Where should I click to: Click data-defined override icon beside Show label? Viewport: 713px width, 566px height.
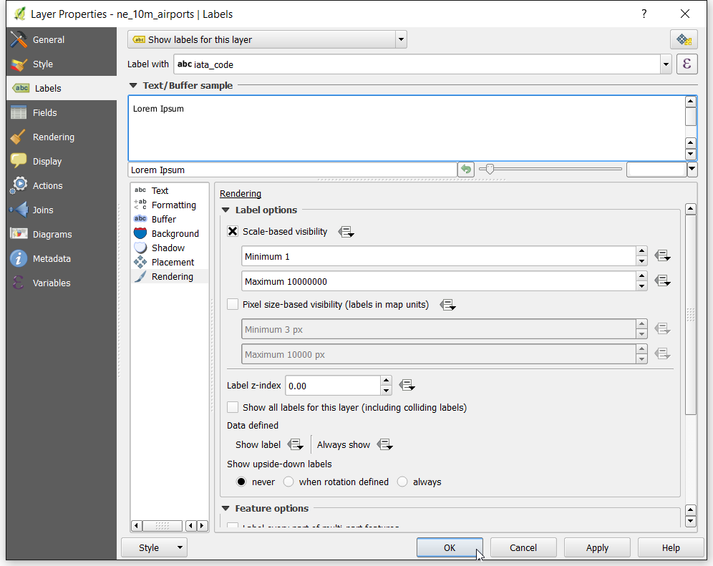pyautogui.click(x=296, y=444)
